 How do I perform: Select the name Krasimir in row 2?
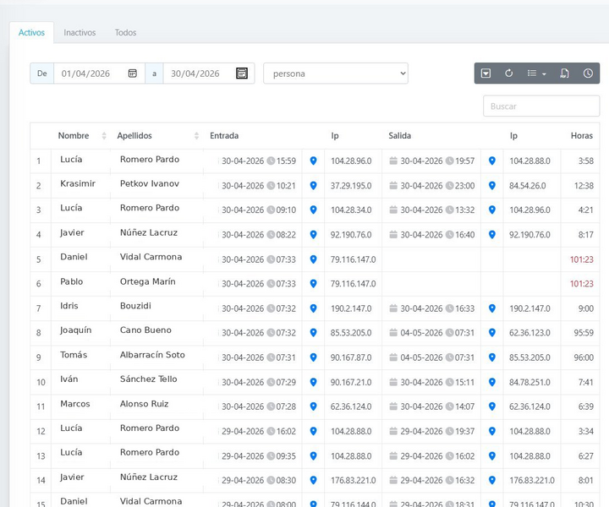click(78, 183)
